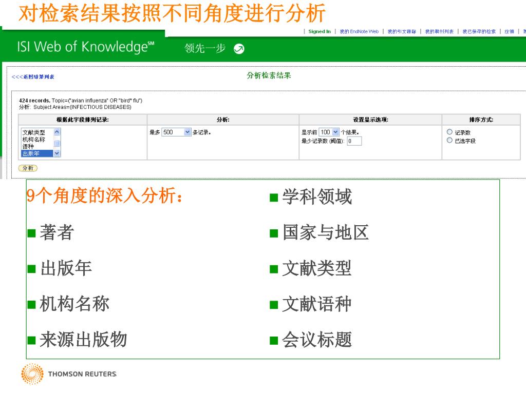Screen dimensions: 526x394
Task: Click the 国家与地区 bullet text
Action: (x=325, y=232)
